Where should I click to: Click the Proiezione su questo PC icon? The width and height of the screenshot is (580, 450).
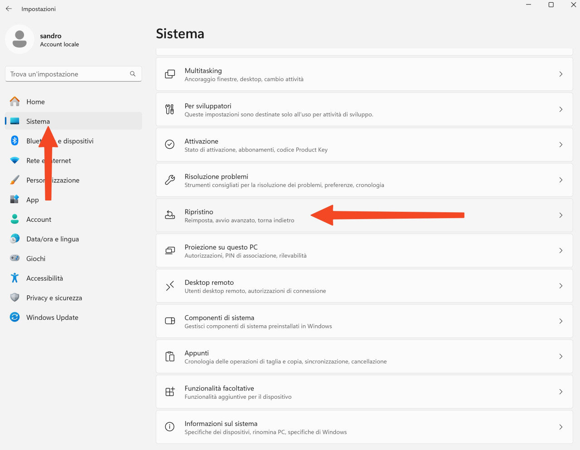click(170, 250)
